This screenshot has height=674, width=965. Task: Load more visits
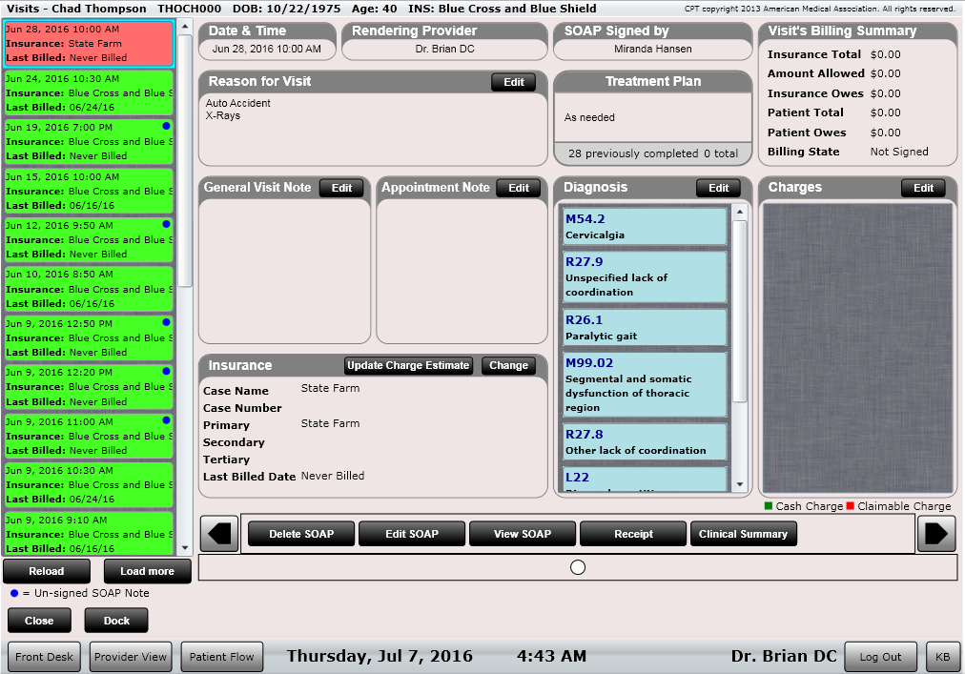(147, 571)
